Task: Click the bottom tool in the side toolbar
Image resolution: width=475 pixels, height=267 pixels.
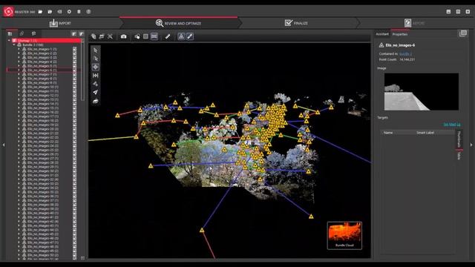Action: (96, 101)
